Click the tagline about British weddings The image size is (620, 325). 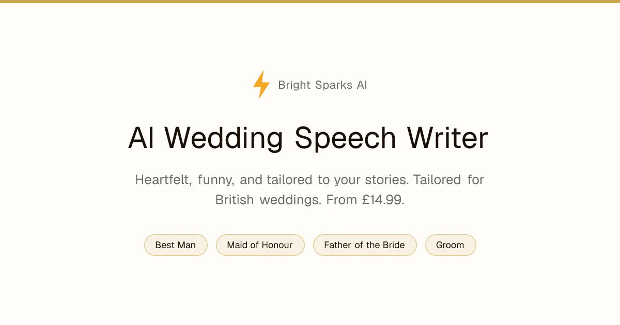coord(309,190)
